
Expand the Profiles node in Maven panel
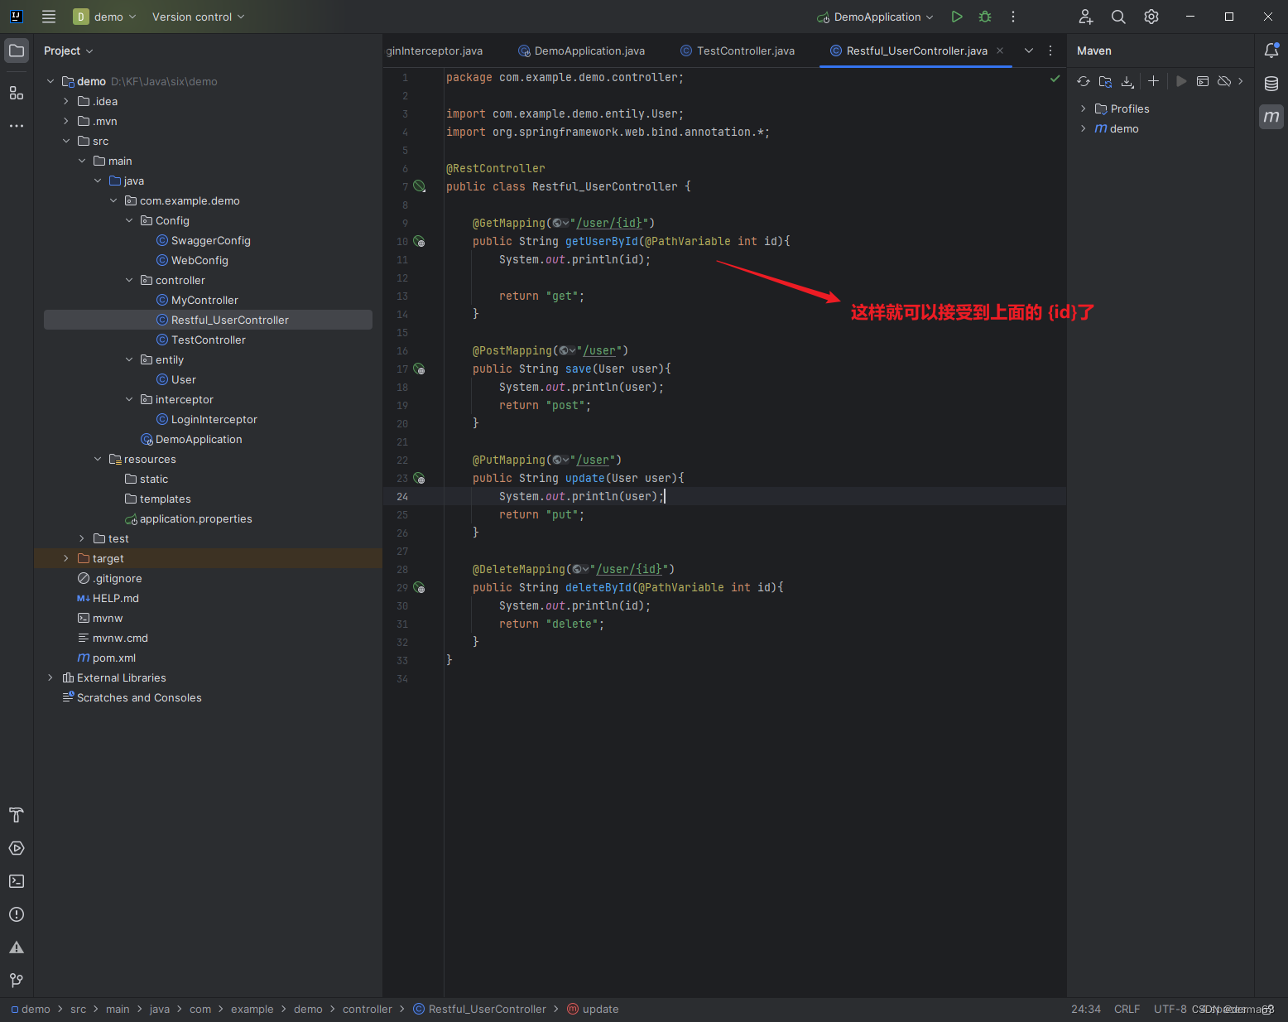click(x=1083, y=108)
